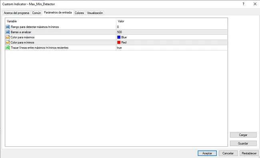Click the Restablecer button

pos(249,153)
